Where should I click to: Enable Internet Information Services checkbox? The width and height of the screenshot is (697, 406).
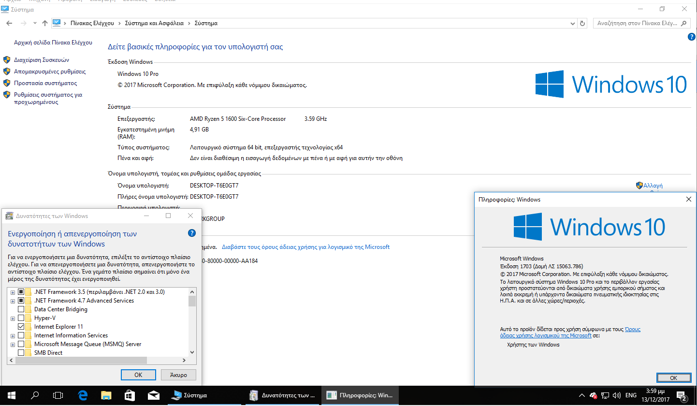[x=21, y=335]
